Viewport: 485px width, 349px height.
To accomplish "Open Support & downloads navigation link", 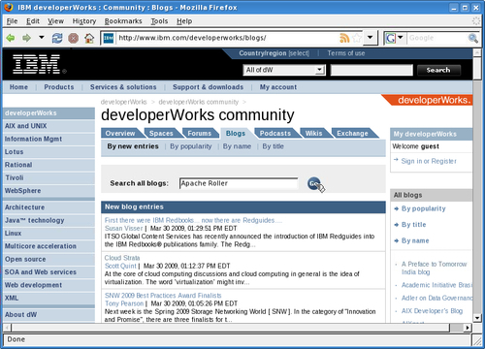I will [208, 87].
